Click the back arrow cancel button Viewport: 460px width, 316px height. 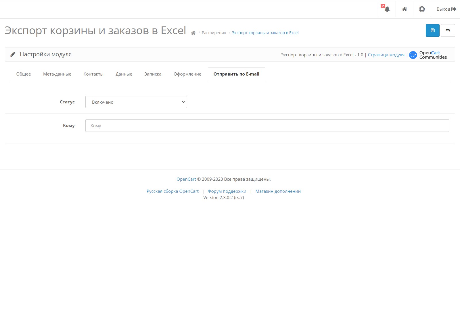point(448,30)
